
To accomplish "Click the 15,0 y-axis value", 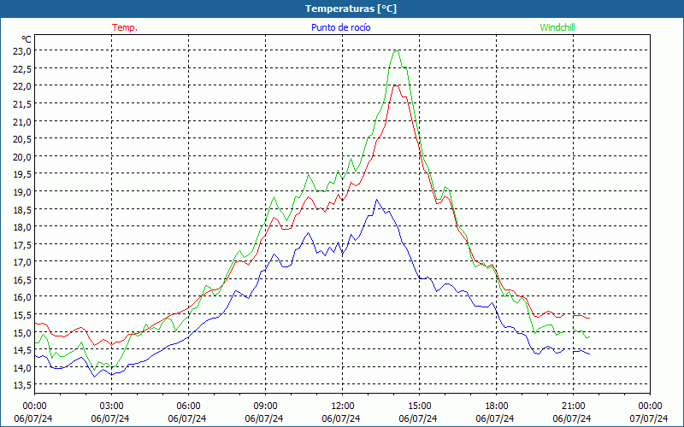I will pyautogui.click(x=22, y=332).
